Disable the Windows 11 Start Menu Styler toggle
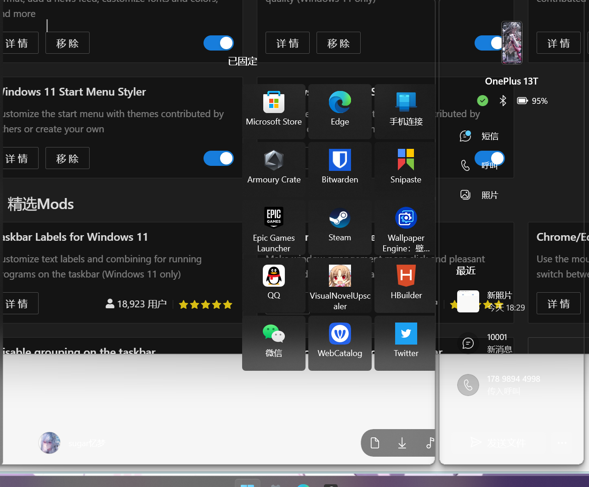 (x=219, y=159)
